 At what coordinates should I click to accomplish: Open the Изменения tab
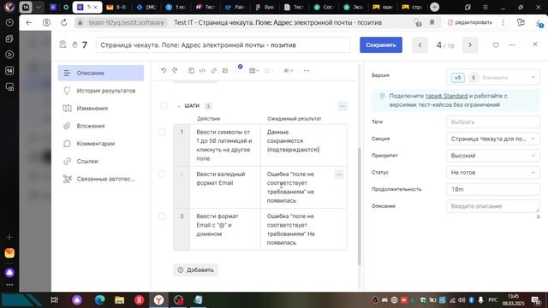coord(101,109)
